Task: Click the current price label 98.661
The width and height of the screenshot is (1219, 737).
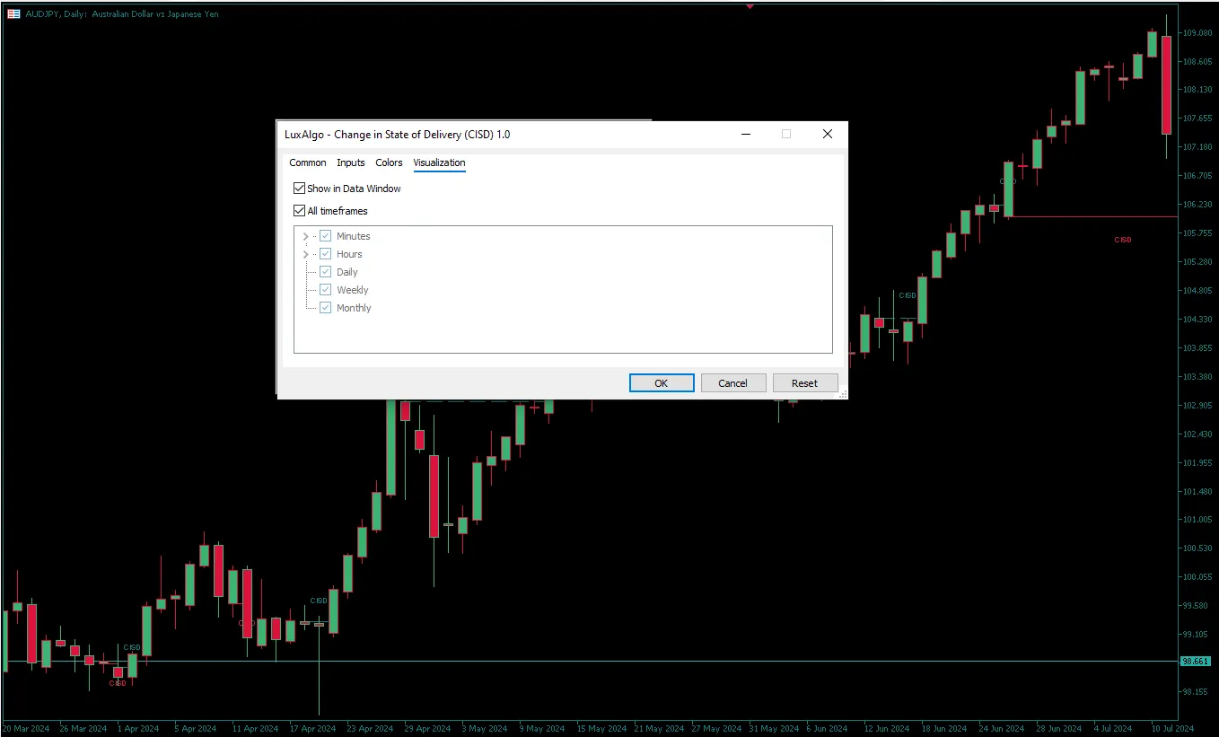Action: [1196, 662]
